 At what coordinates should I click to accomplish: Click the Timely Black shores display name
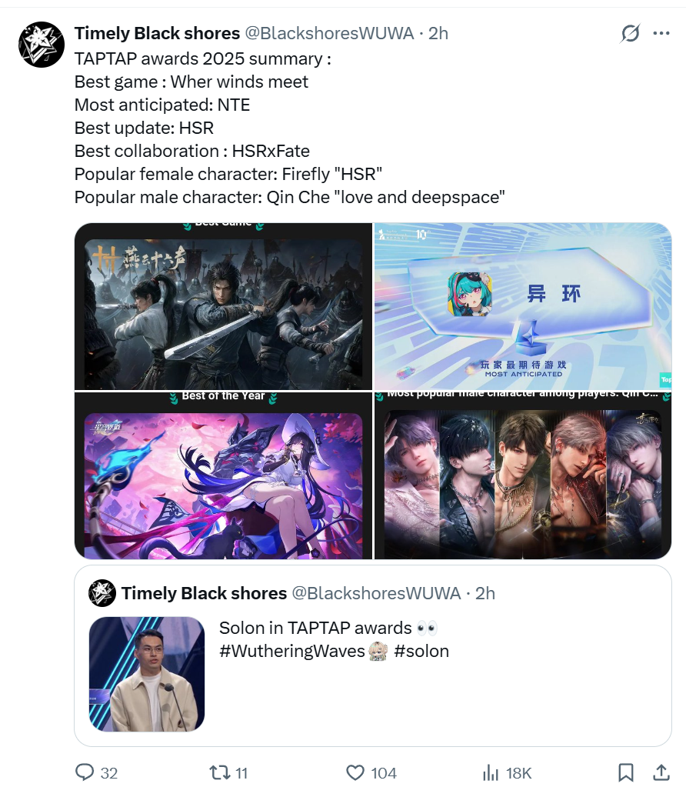(157, 33)
